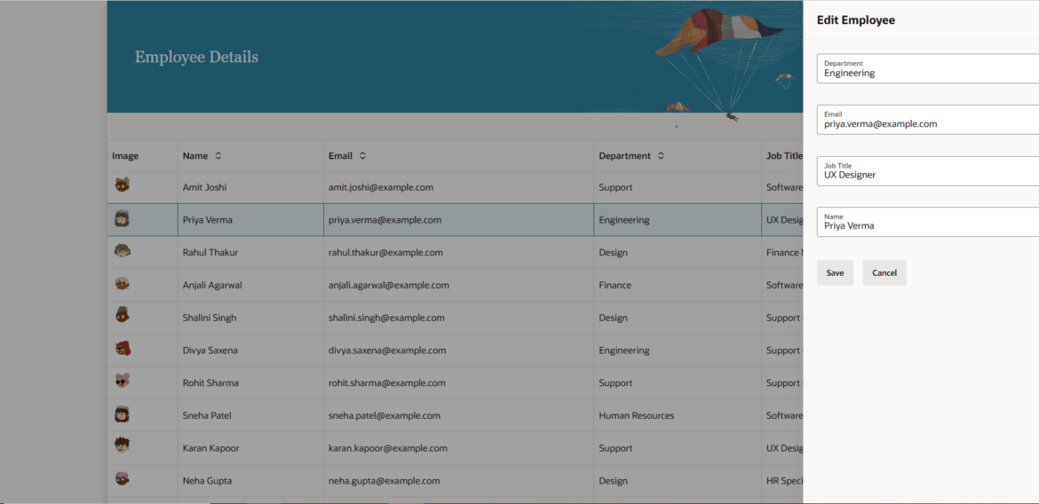Click amit.joshi@example.com email cell
This screenshot has height=504, width=1039.
458,187
